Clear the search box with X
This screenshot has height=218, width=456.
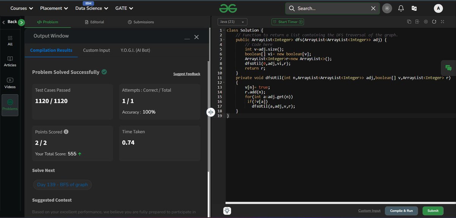coord(373,8)
